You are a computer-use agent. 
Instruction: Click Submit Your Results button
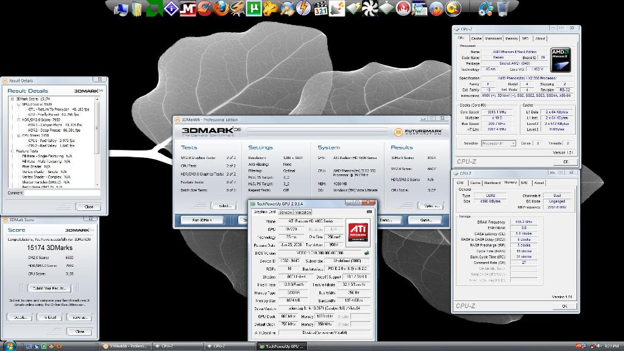(49, 288)
